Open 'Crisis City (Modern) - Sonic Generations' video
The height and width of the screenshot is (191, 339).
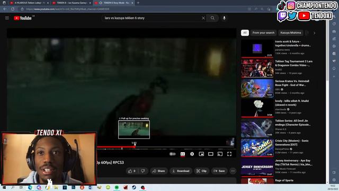pyautogui.click(x=292, y=143)
